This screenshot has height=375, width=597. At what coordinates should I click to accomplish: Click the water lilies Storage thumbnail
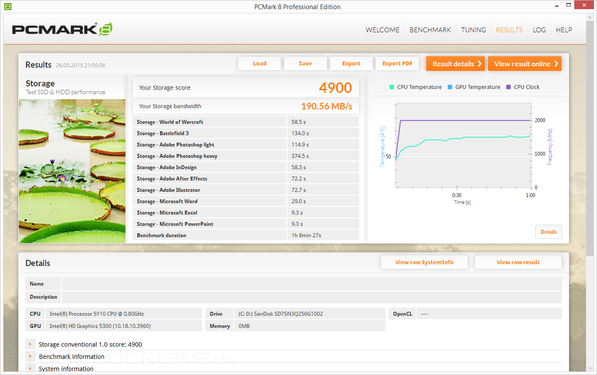72,171
